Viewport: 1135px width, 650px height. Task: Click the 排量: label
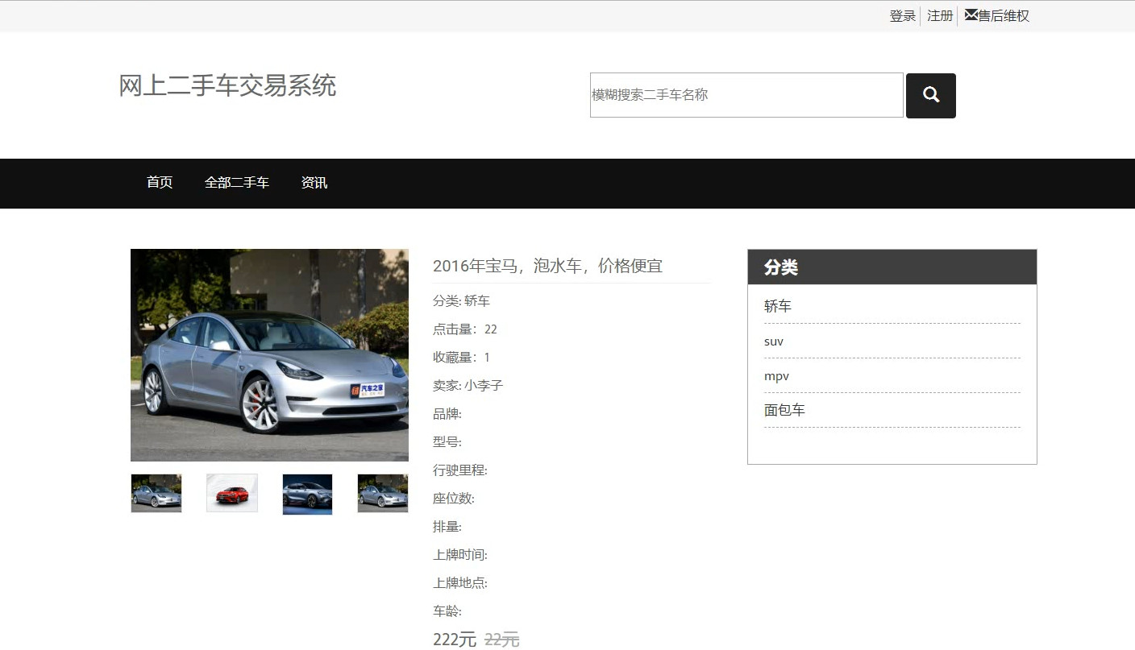tap(447, 527)
